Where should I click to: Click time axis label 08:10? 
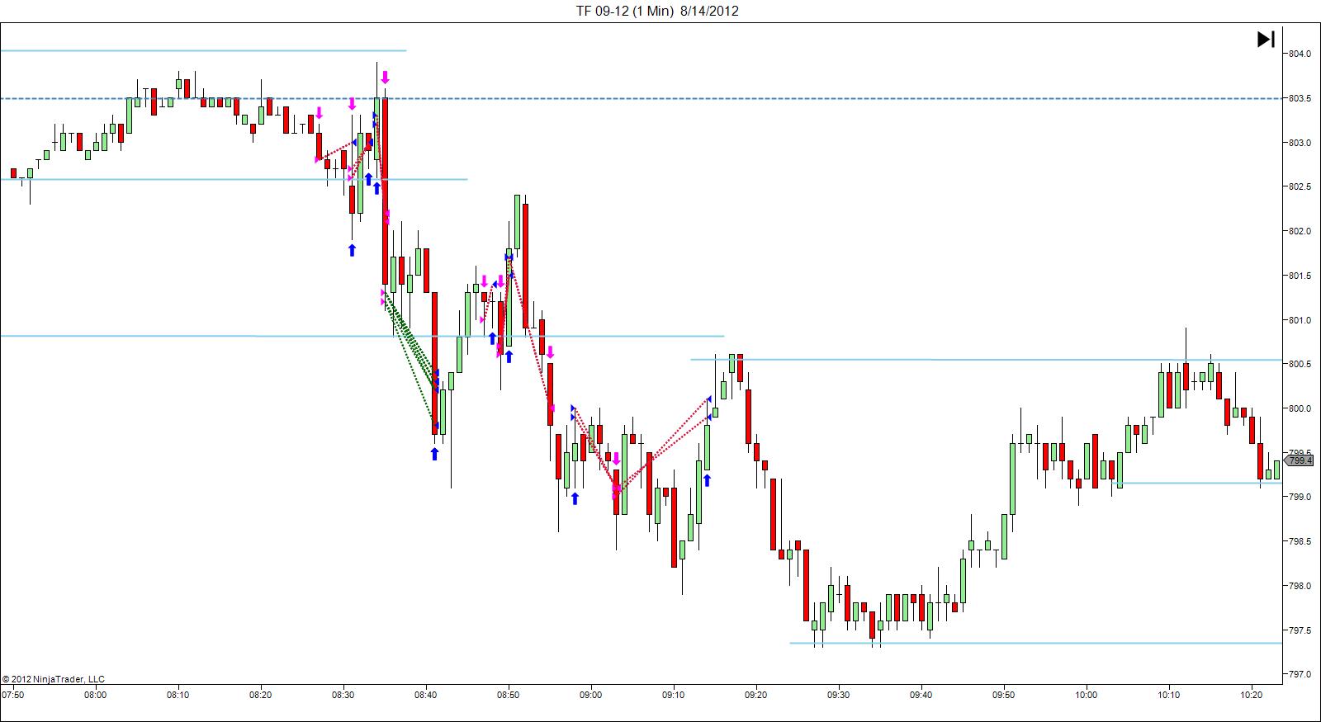click(x=178, y=696)
